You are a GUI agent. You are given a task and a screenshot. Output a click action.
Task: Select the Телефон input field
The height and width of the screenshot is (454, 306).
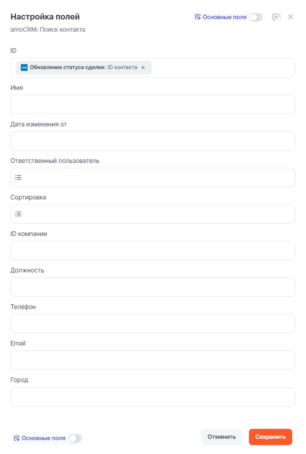point(153,324)
